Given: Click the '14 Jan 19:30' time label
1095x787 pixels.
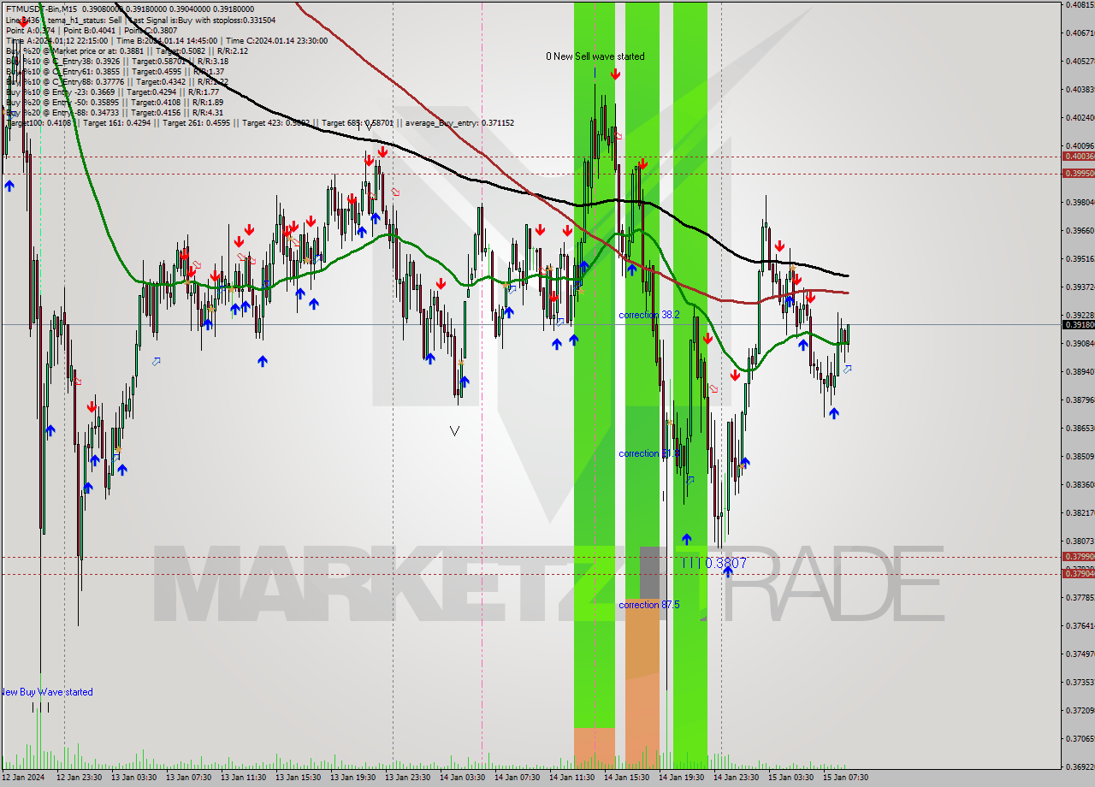Looking at the screenshot, I should pos(681,778).
